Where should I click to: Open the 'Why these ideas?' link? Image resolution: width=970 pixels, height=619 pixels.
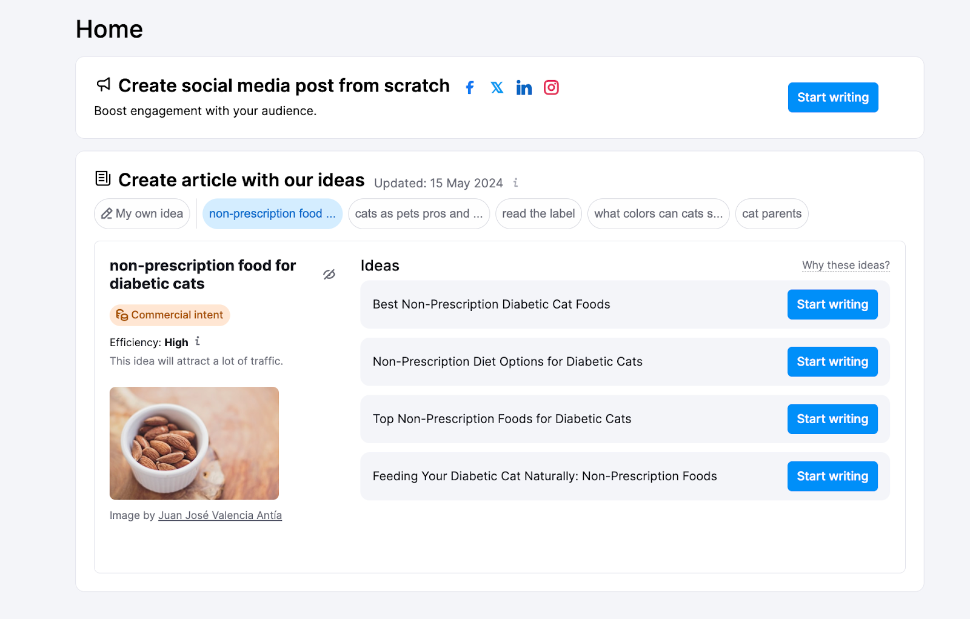(x=845, y=265)
